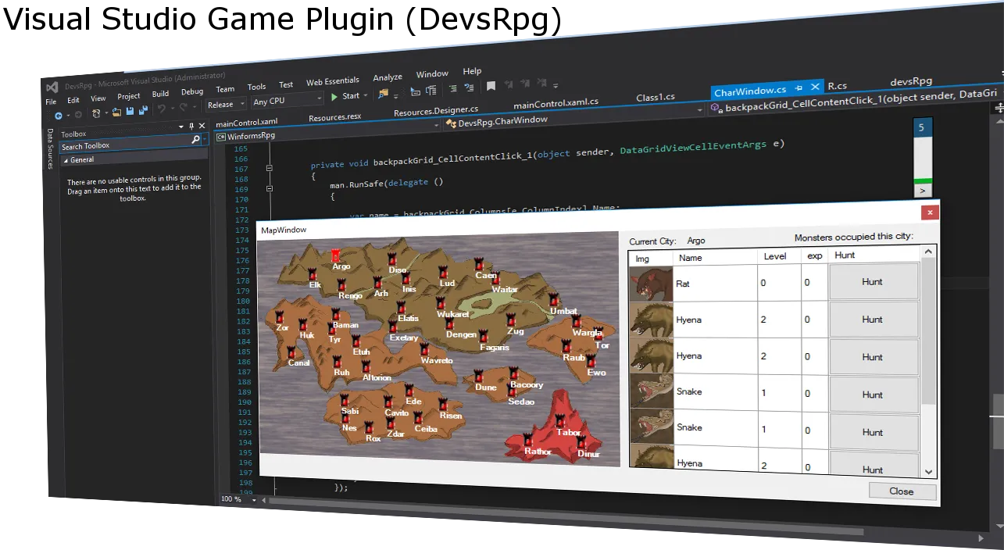Click the Navigate Forward arrow icon
The image size is (1004, 550).
[x=78, y=115]
